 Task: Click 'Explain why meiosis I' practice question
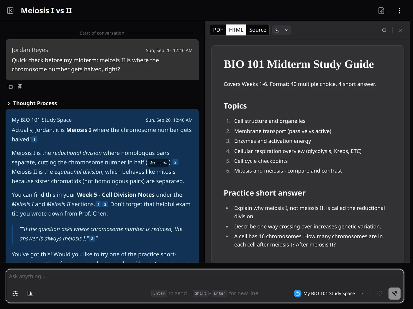pos(309,212)
